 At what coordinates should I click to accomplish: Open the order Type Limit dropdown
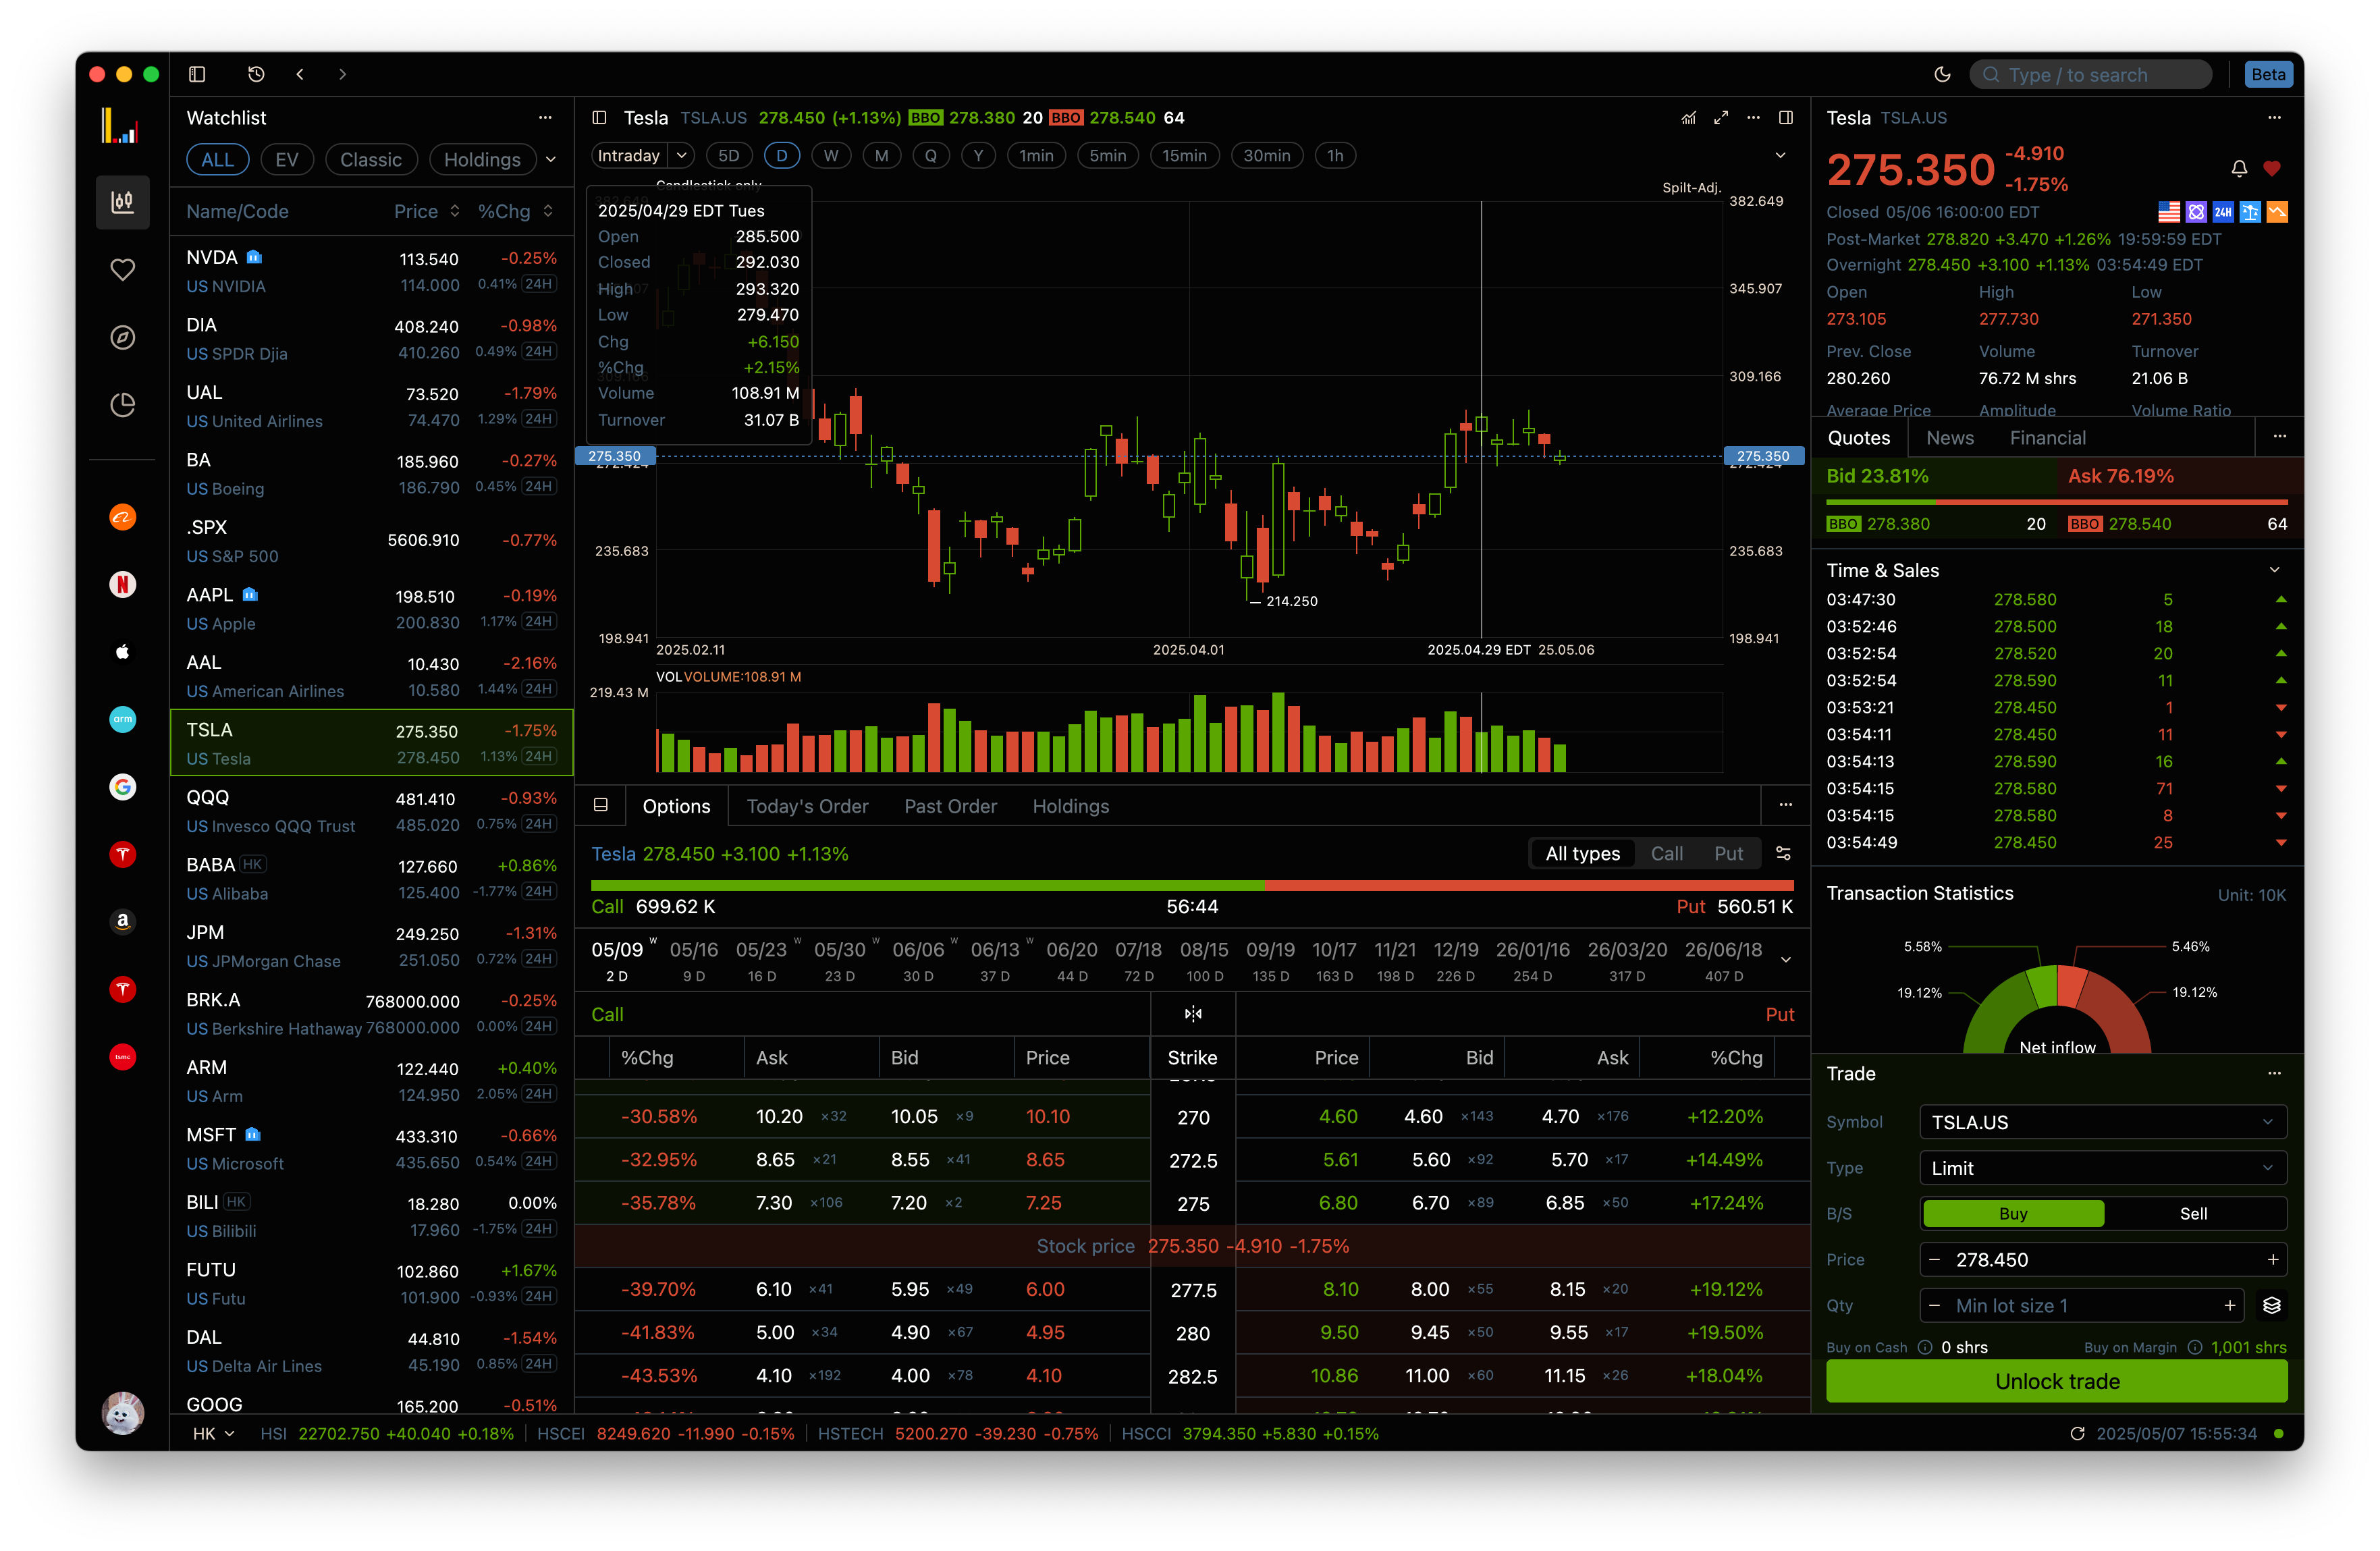pyautogui.click(x=2102, y=1168)
